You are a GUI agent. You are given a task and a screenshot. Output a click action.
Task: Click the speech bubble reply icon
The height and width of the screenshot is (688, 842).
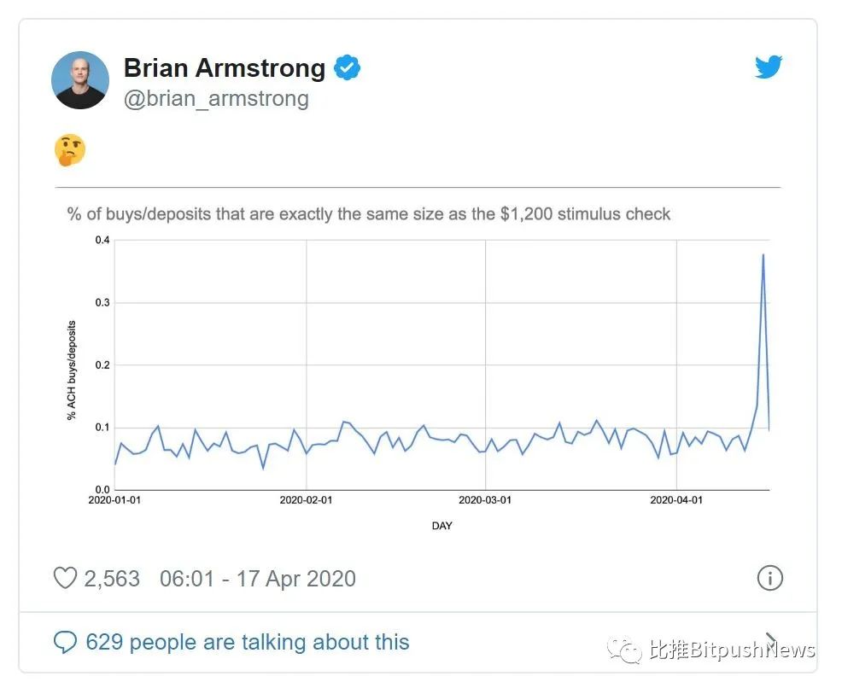point(66,642)
